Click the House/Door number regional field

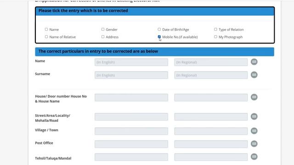click(x=211, y=98)
